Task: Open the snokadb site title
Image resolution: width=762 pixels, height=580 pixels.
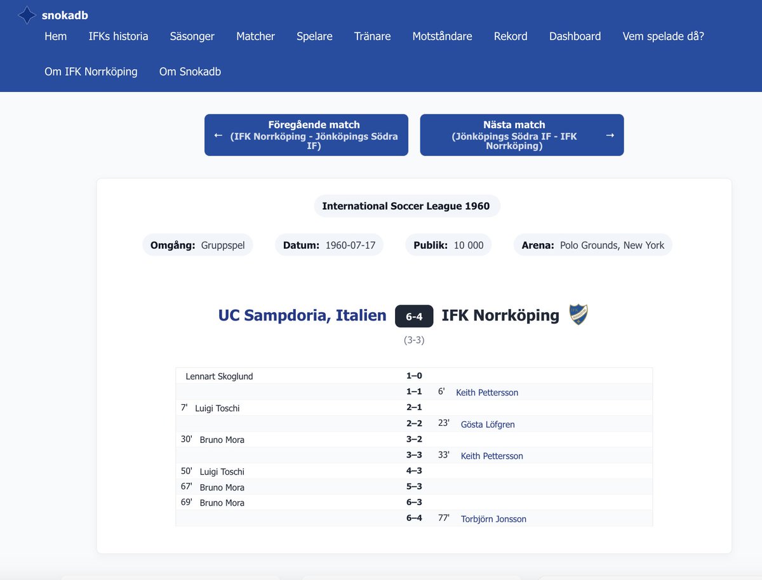Action: click(x=65, y=15)
